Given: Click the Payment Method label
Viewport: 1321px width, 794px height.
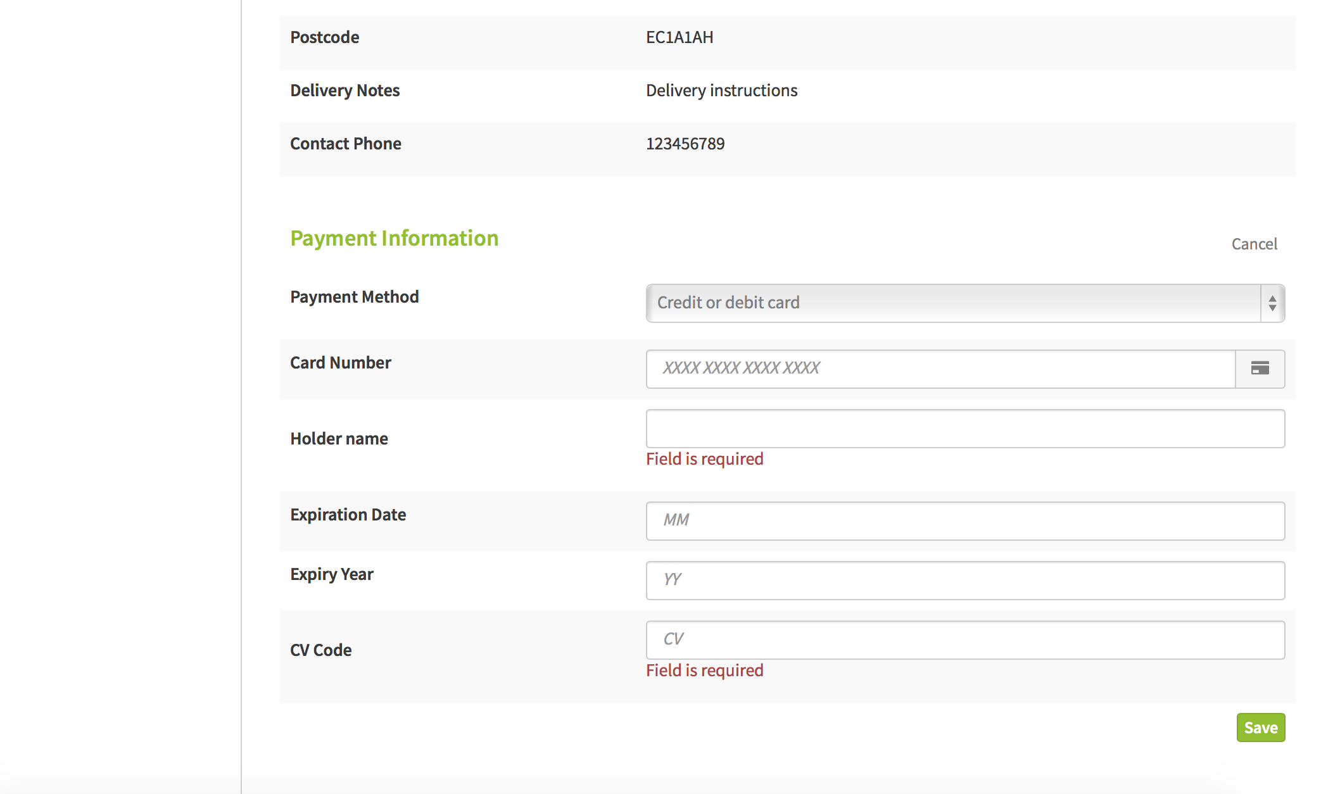Looking at the screenshot, I should [354, 297].
